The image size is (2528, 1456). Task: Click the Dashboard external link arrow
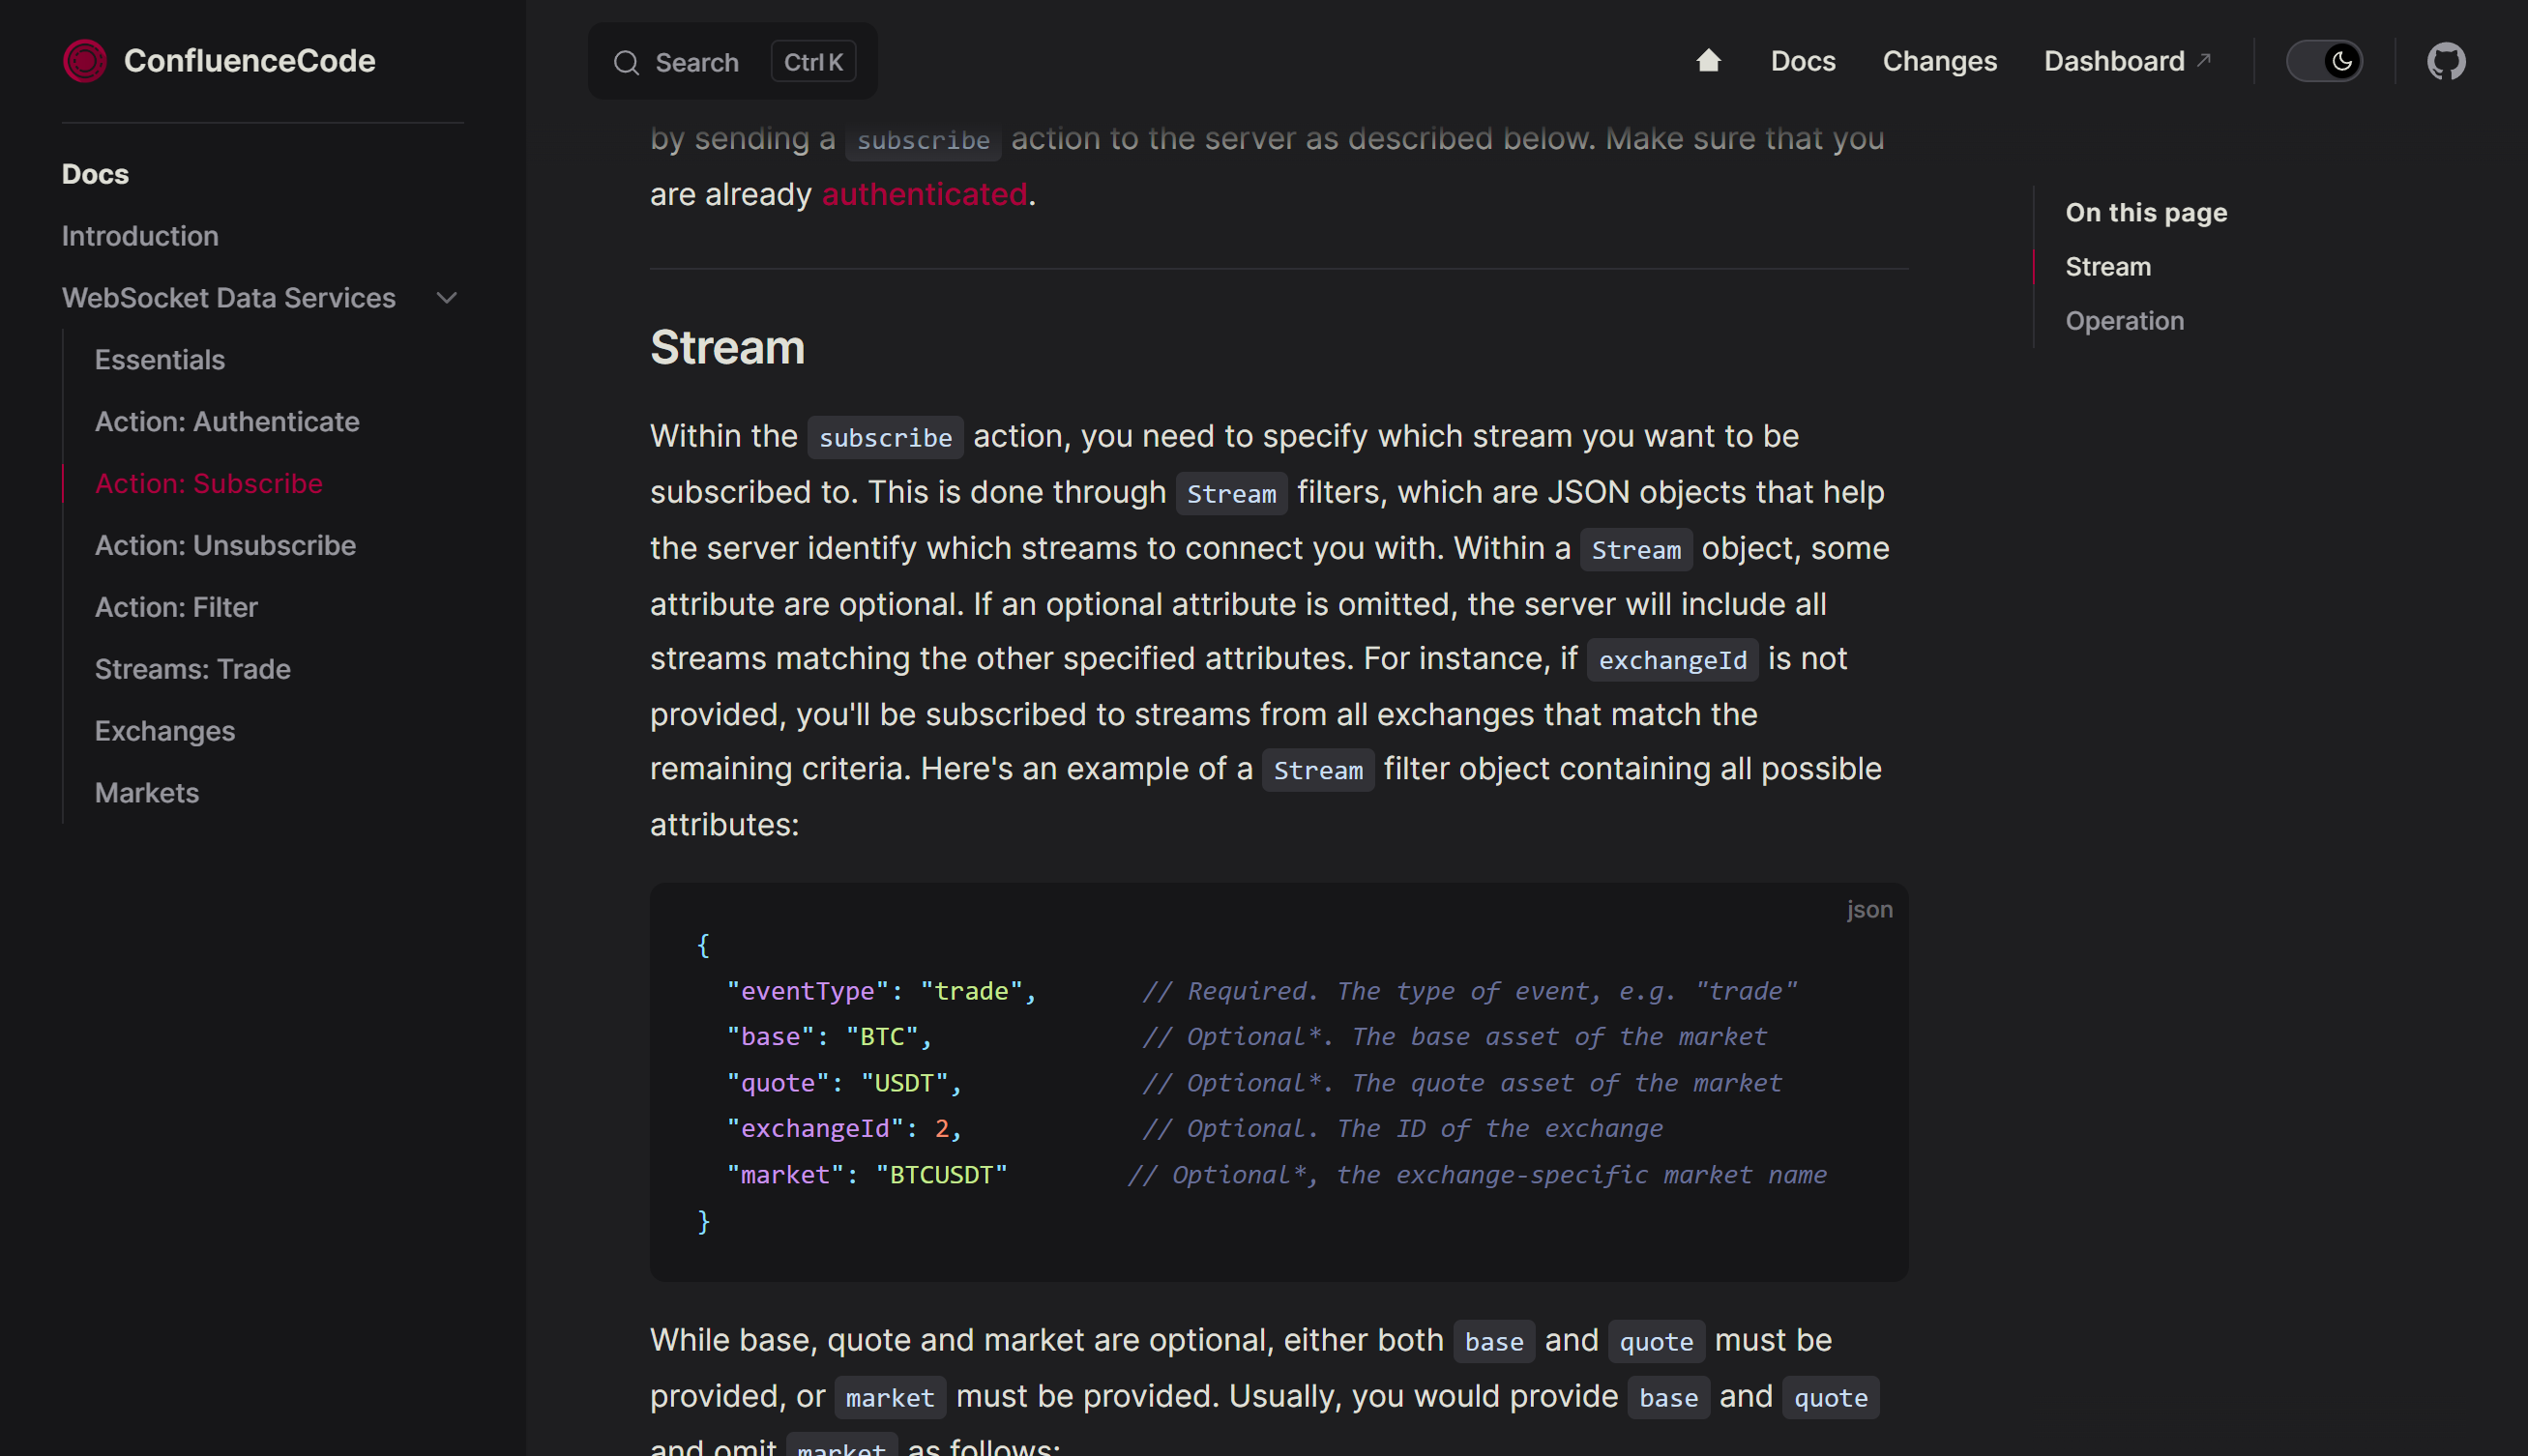pyautogui.click(x=2203, y=60)
